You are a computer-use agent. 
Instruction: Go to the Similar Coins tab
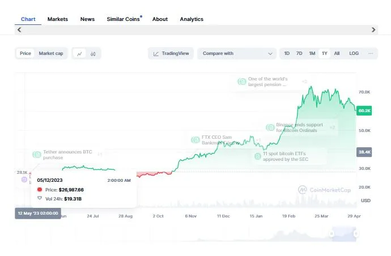coord(123,19)
